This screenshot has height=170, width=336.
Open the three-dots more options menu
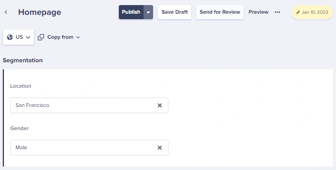click(277, 12)
